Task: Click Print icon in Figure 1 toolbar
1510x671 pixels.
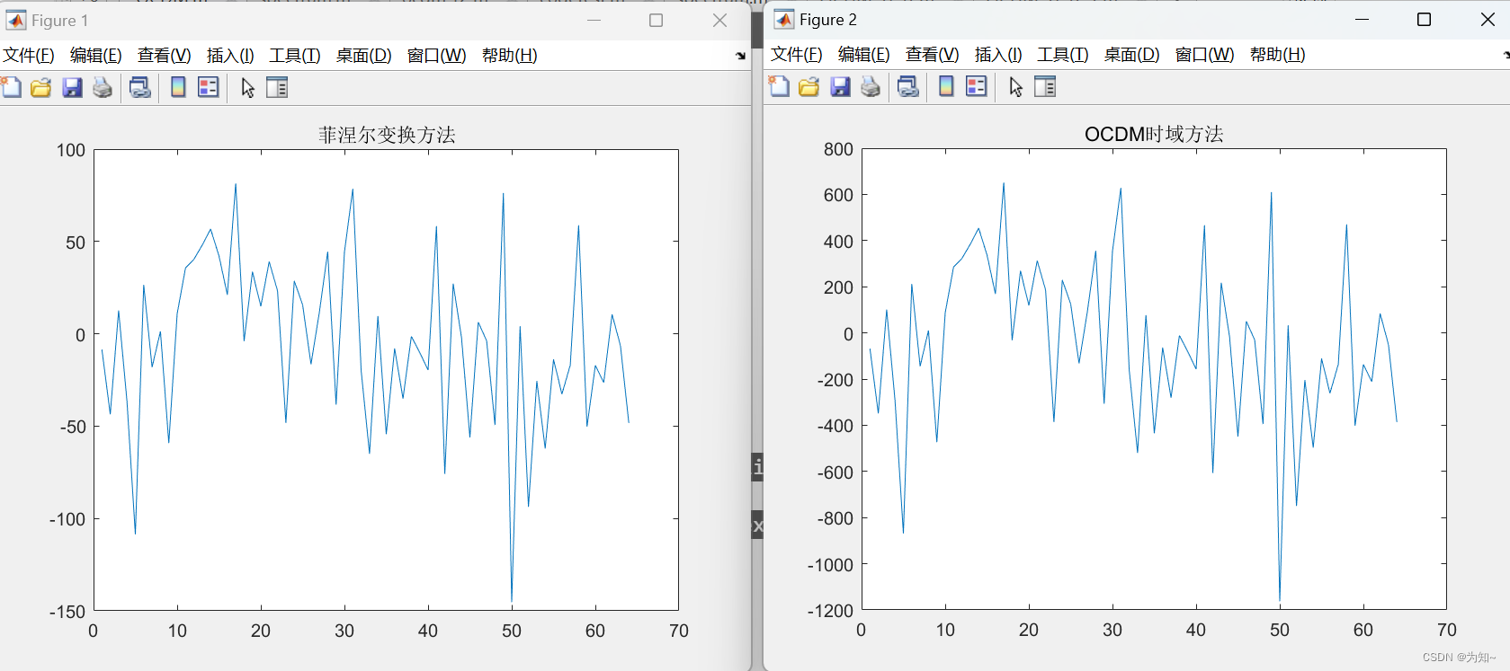Action: [103, 87]
